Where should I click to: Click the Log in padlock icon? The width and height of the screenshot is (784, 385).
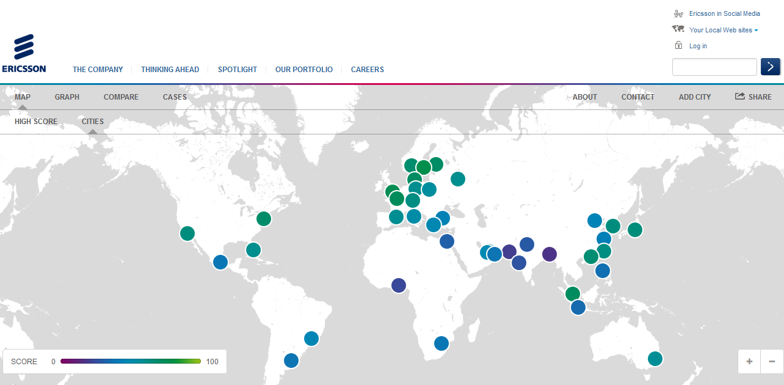[678, 46]
